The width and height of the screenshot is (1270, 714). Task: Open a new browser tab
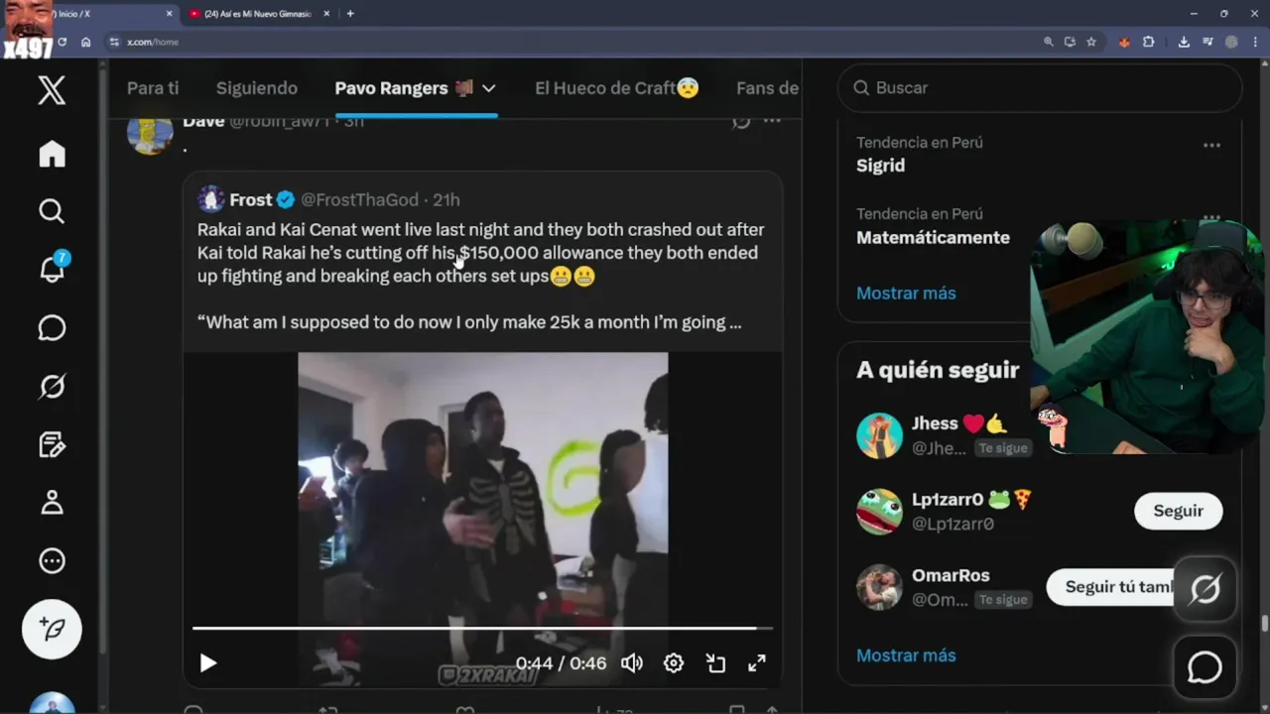(x=350, y=14)
